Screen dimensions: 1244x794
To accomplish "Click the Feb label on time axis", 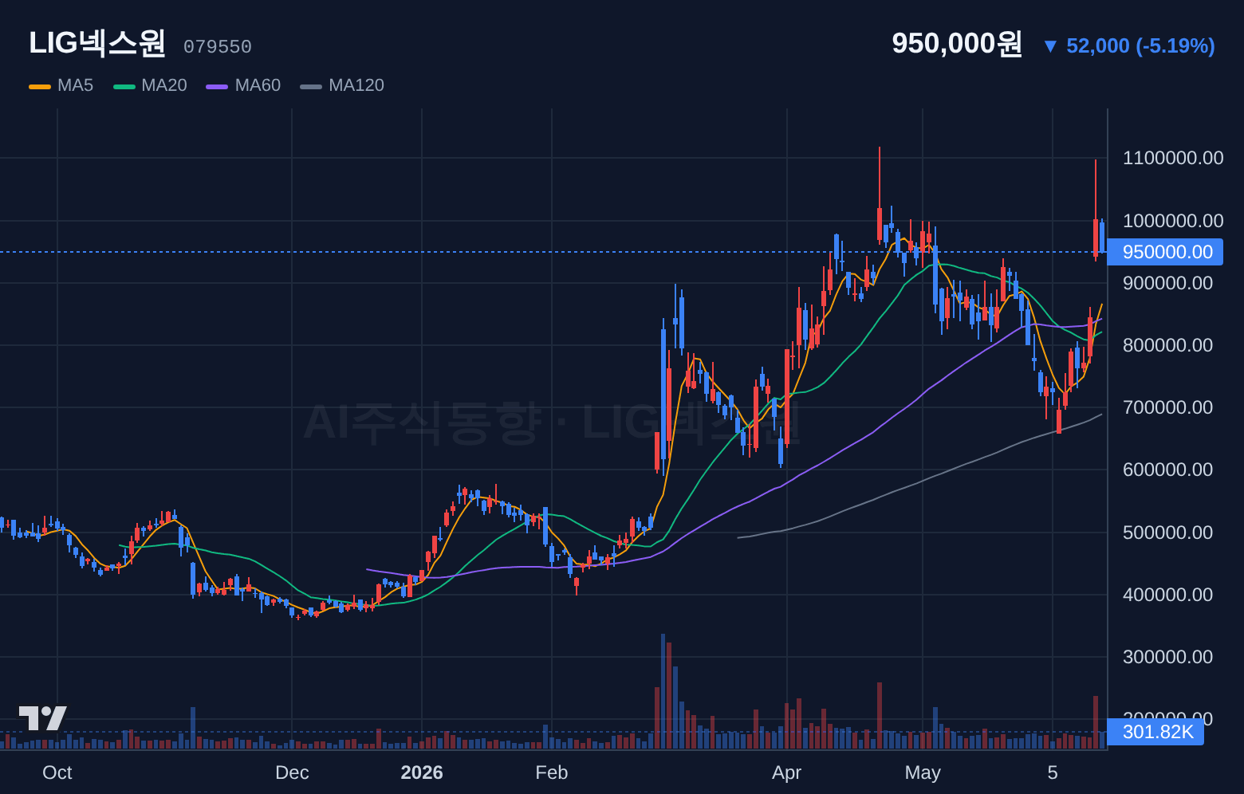I will click(552, 772).
